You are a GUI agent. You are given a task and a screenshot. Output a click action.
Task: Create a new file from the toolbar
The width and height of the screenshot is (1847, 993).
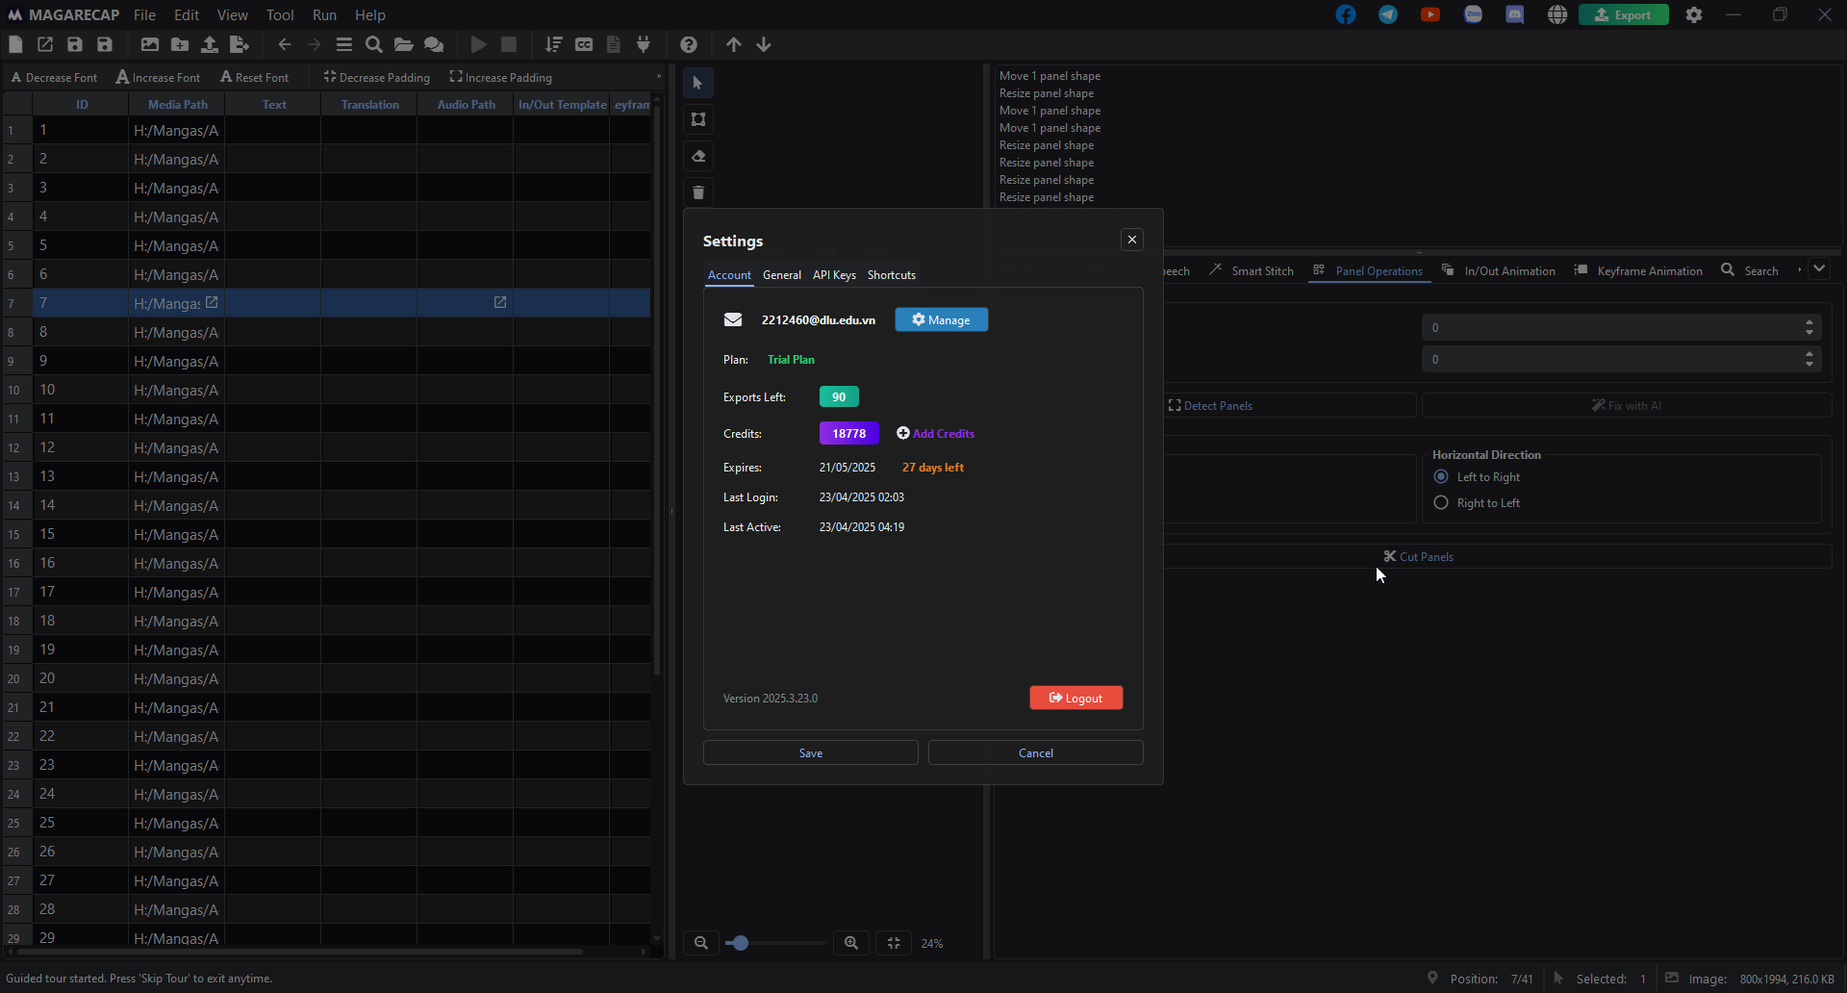15,44
